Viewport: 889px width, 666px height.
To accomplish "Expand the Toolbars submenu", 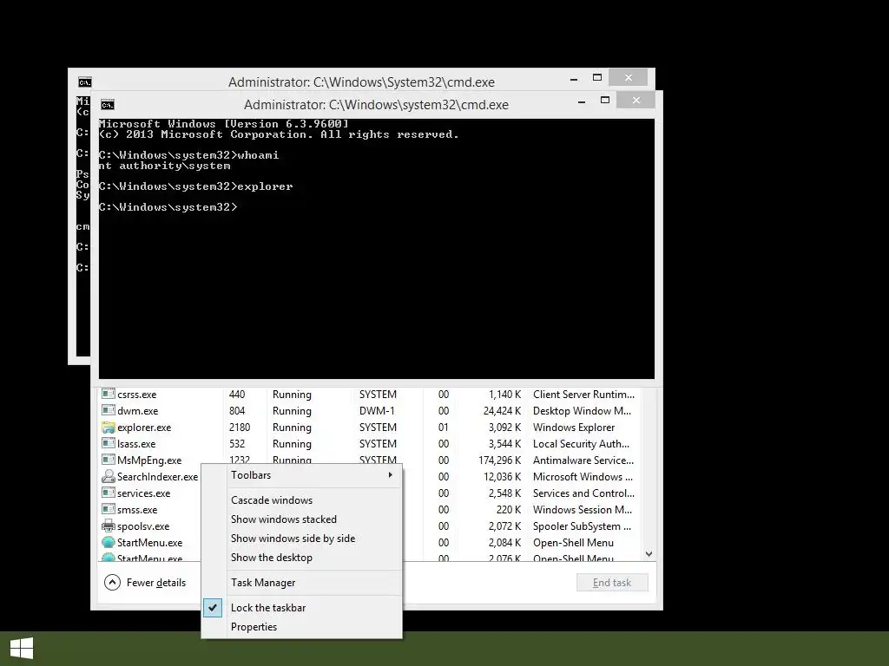I will (x=301, y=475).
